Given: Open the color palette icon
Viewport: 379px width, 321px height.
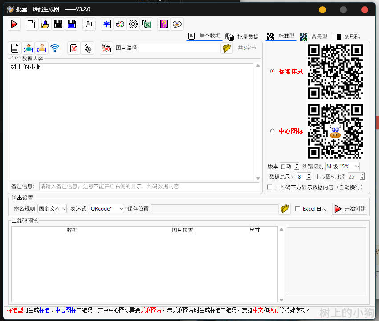Looking at the screenshot, I should pos(120,24).
